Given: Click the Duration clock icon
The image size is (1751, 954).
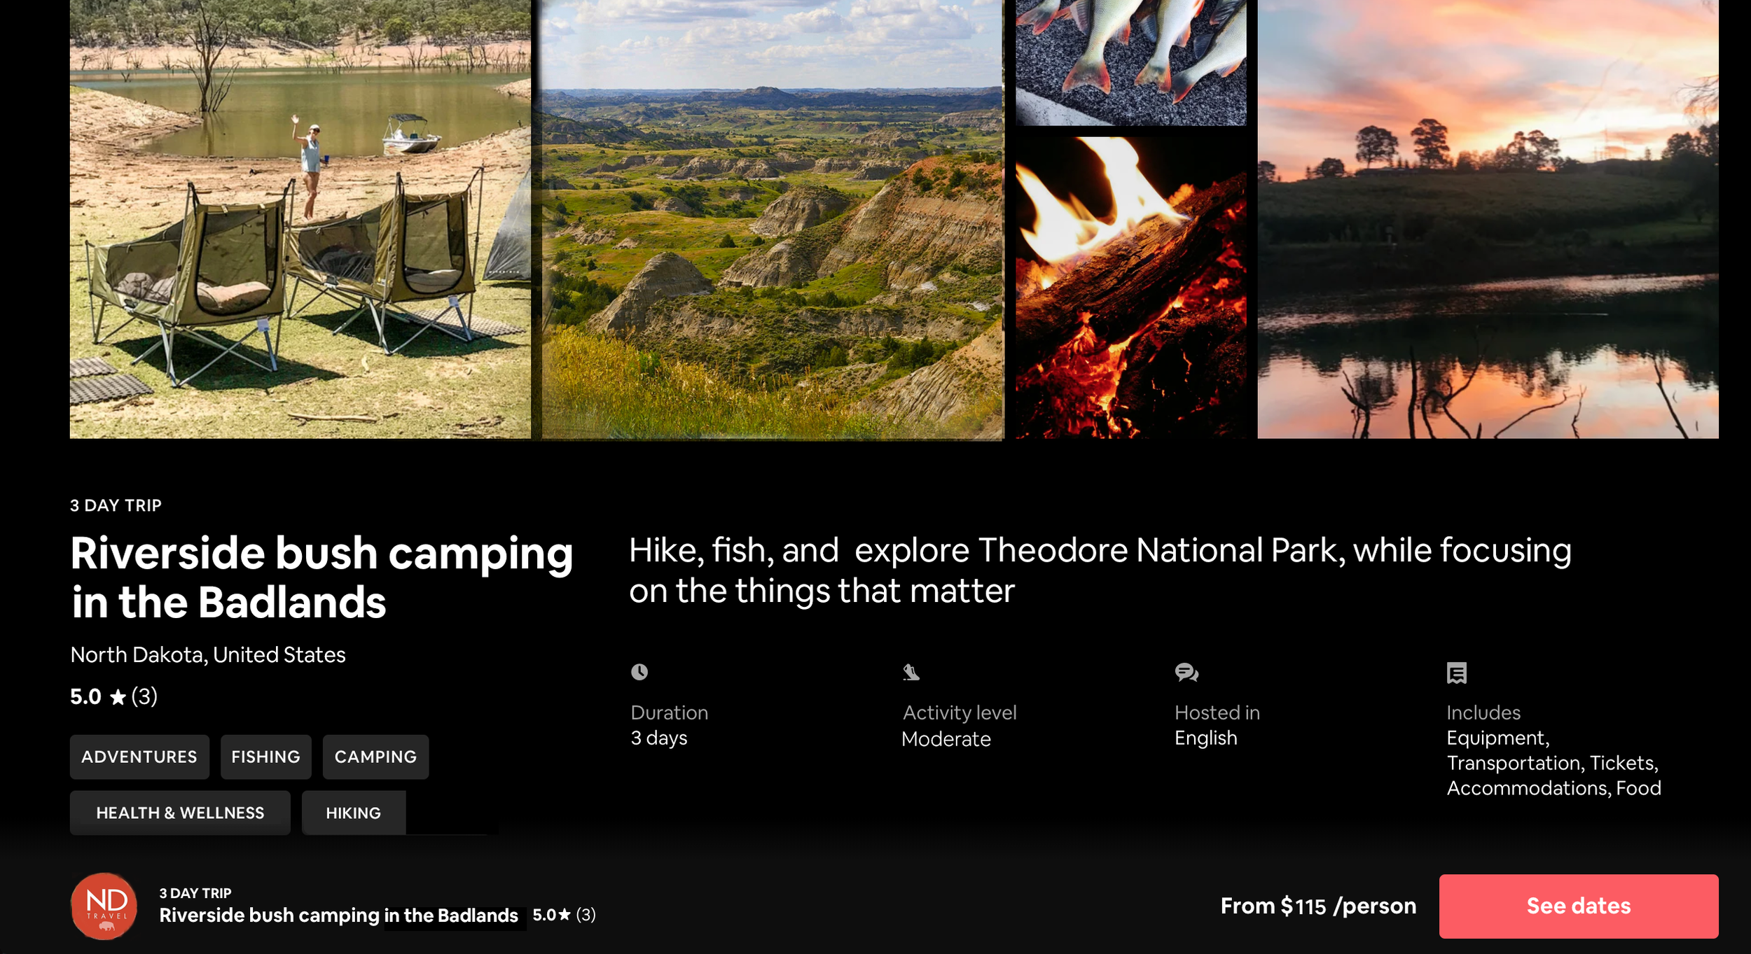Looking at the screenshot, I should pos(639,672).
